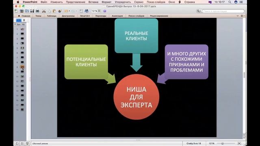Open the Изменить menu

pos(56,2)
